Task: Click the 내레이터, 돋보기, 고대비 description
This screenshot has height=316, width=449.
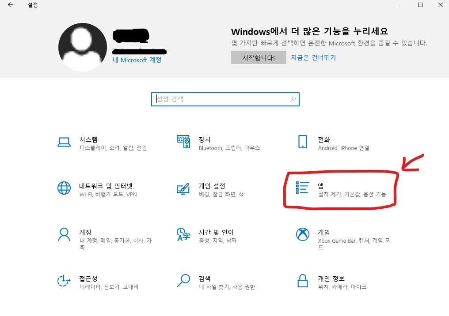Action: tap(109, 287)
